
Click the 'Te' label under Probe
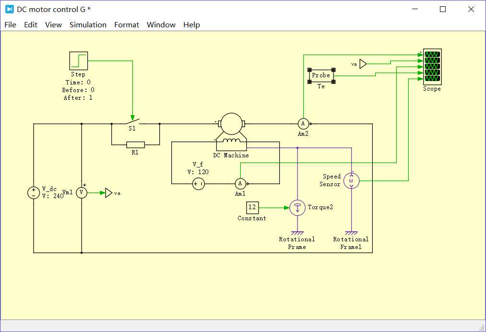321,86
